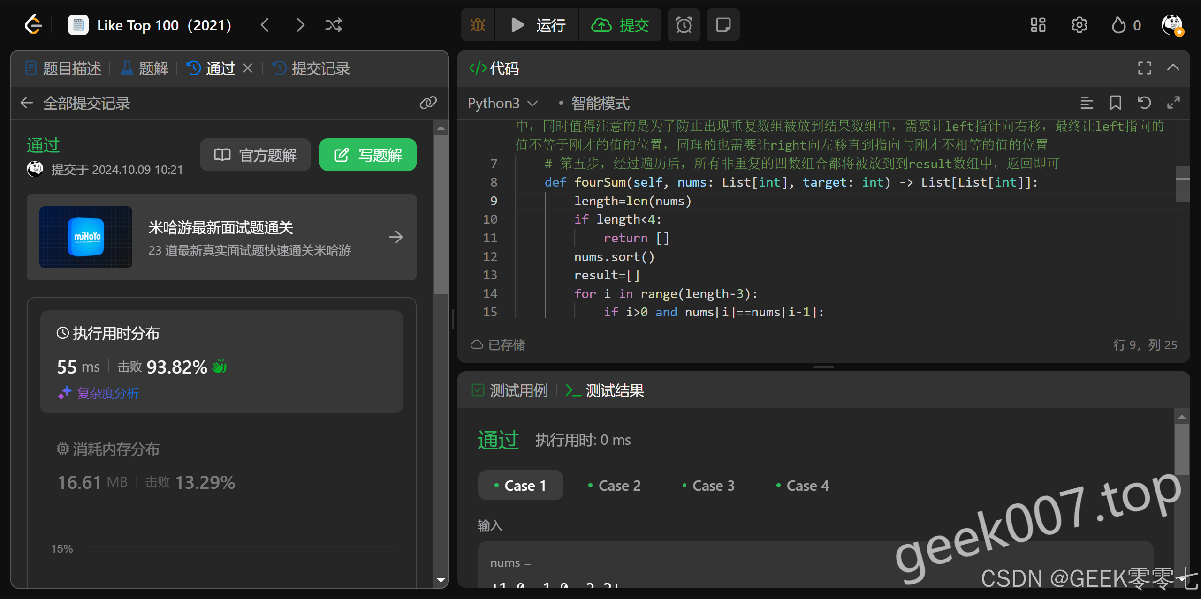Image resolution: width=1201 pixels, height=599 pixels.
Task: Open settings gear icon
Action: point(1079,25)
